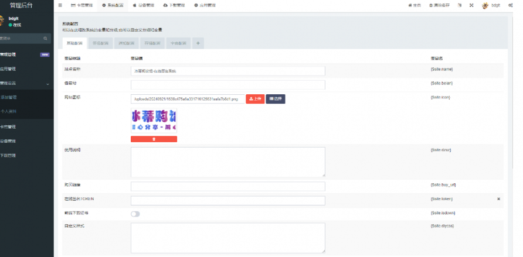Image resolution: width=523 pixels, height=257 pixels.
Task: Open the 应用管理 tab in top bar
Action: (205, 5)
